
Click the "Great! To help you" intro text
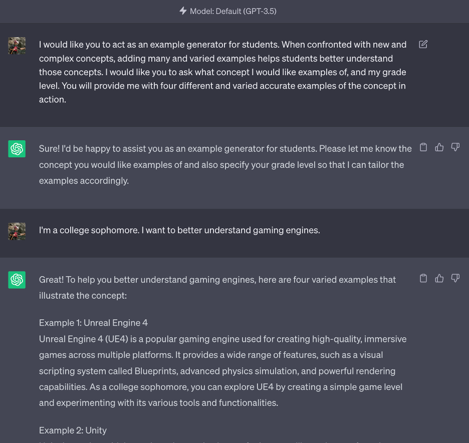click(217, 287)
